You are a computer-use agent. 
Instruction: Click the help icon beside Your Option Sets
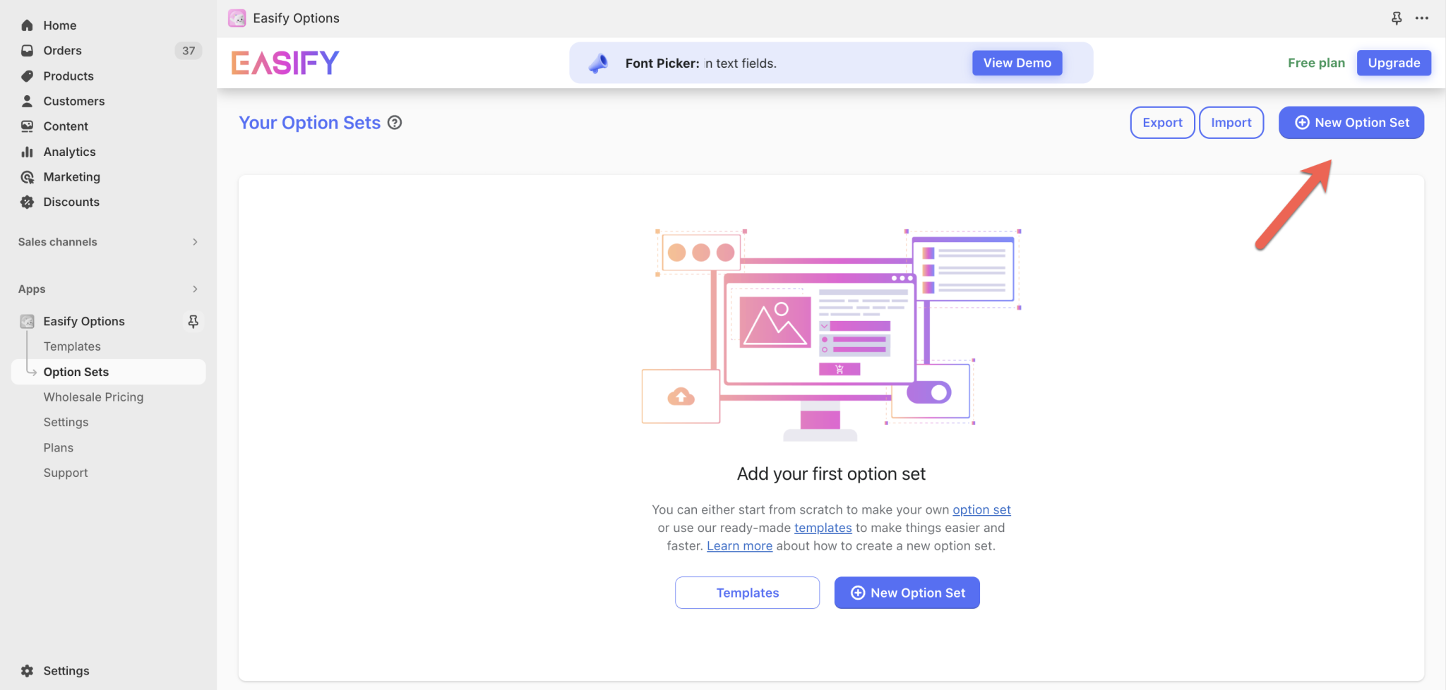(x=394, y=122)
